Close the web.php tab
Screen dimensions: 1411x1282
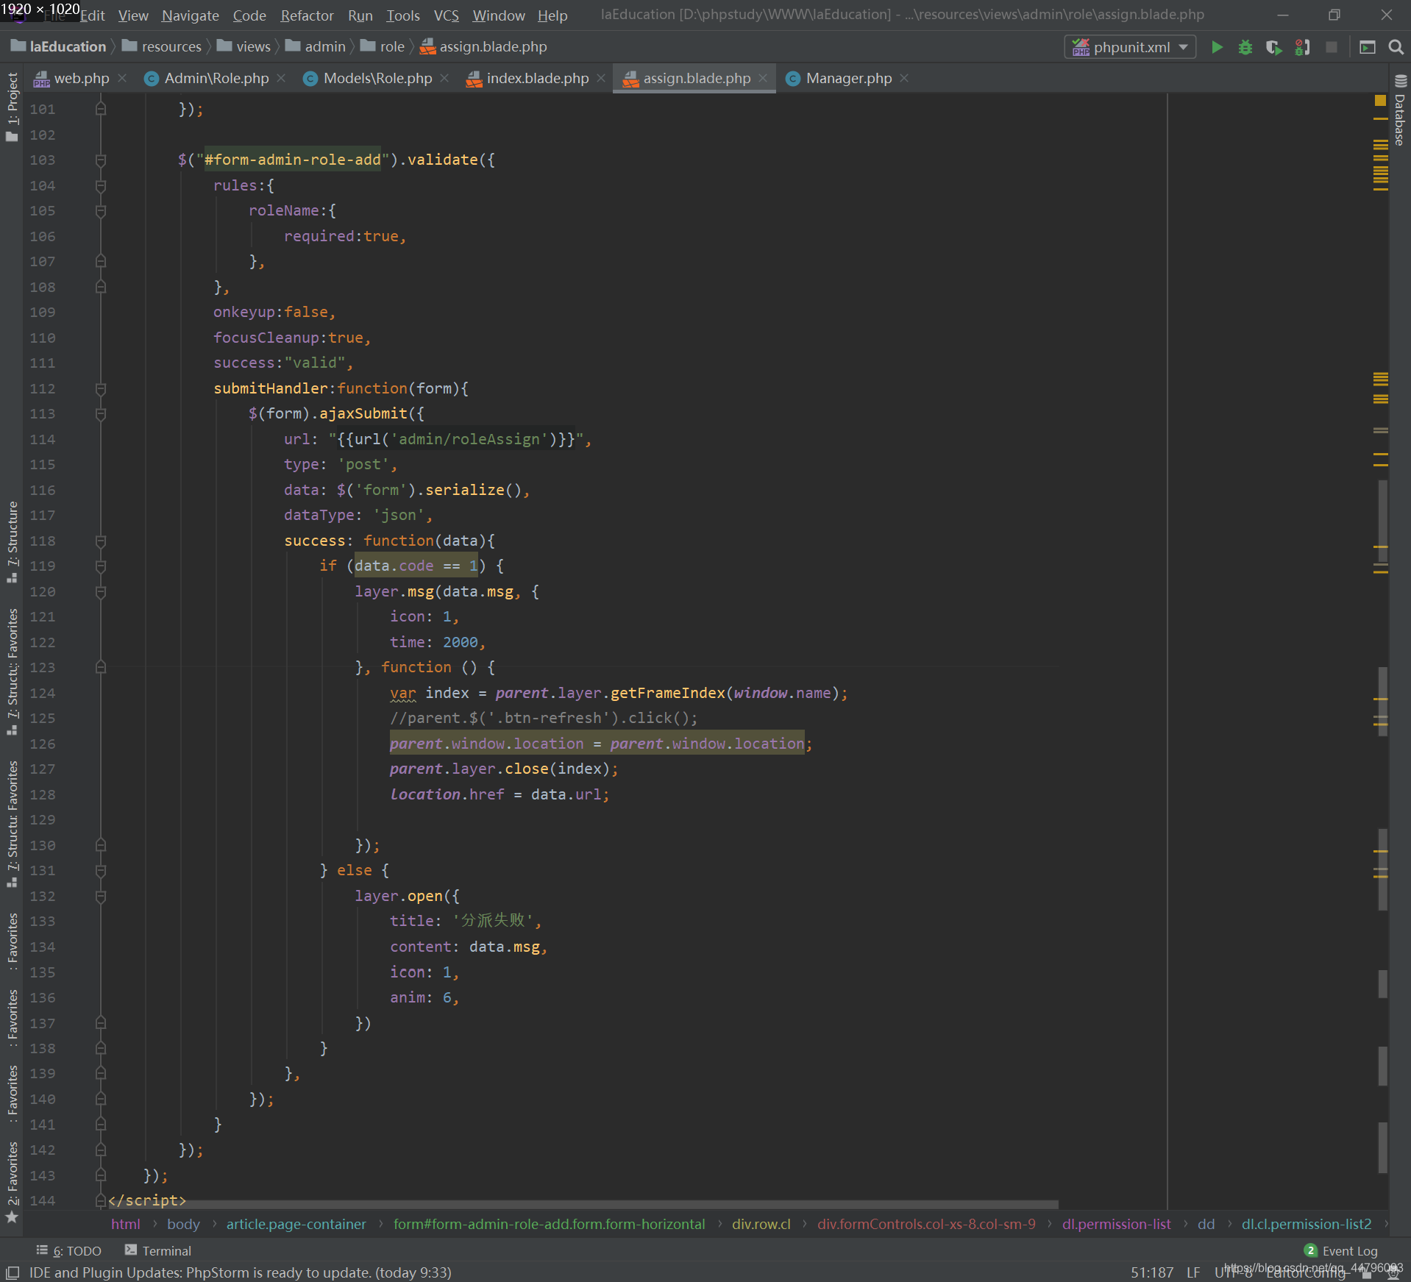coord(122,78)
